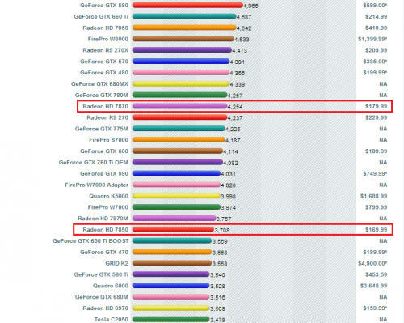Open the FirePro W8000 link
The width and height of the screenshot is (404, 323).
[108, 39]
